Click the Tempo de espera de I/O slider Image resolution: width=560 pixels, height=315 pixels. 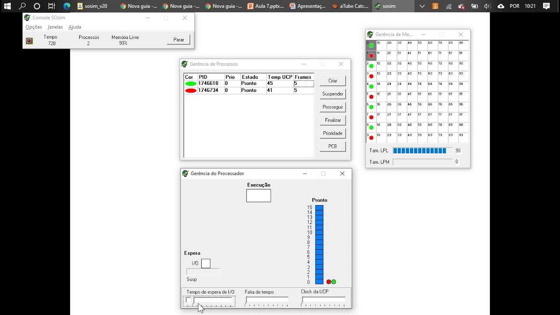pos(209,301)
